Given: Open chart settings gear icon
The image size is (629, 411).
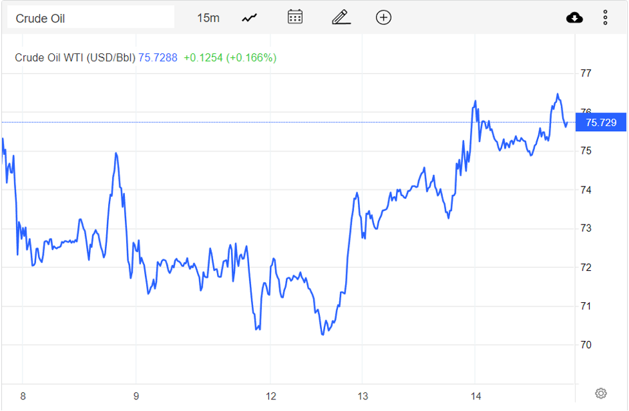Looking at the screenshot, I should (601, 393).
